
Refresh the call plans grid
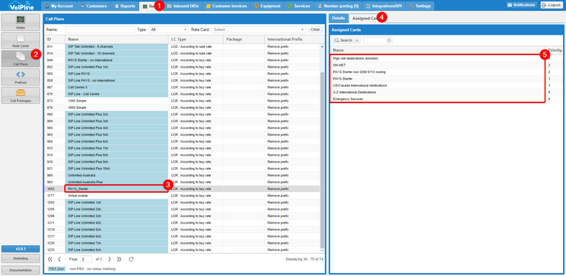click(131, 259)
